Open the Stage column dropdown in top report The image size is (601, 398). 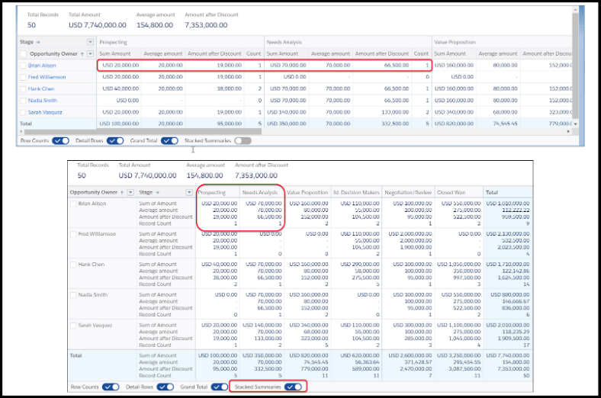[x=90, y=42]
